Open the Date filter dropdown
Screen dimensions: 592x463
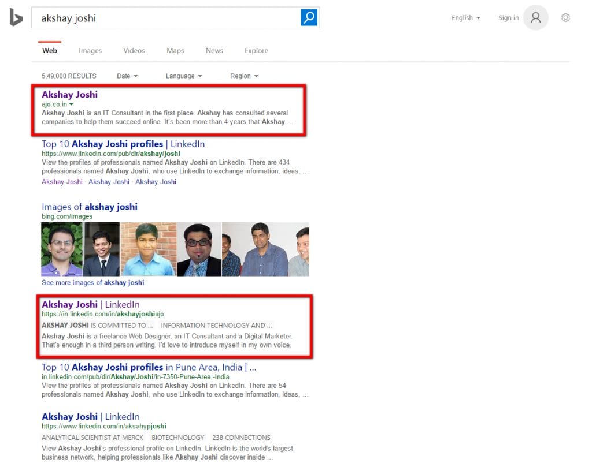click(127, 76)
